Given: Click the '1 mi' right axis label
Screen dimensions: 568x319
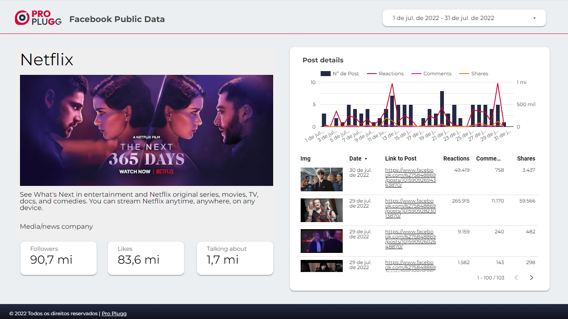Looking at the screenshot, I should coord(521,82).
